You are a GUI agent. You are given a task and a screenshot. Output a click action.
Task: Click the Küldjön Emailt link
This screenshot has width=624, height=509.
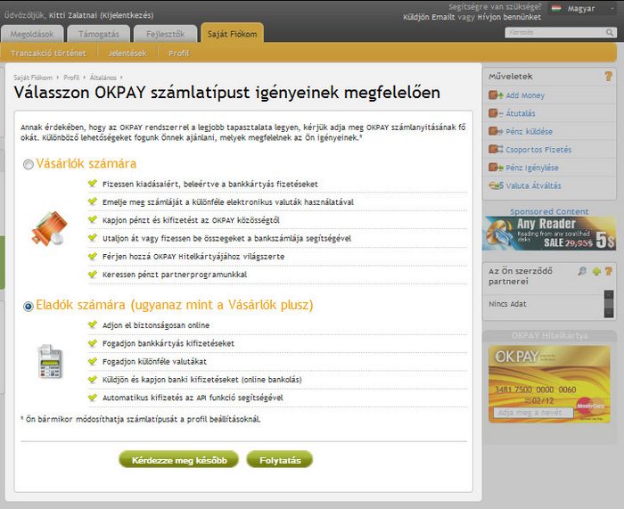[x=429, y=17]
